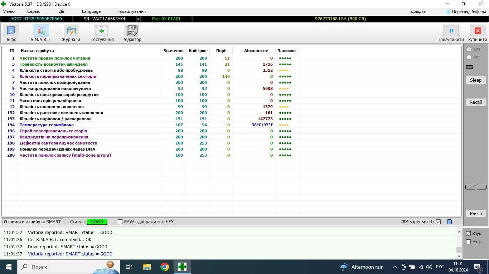Click the Значення column header

point(173,51)
